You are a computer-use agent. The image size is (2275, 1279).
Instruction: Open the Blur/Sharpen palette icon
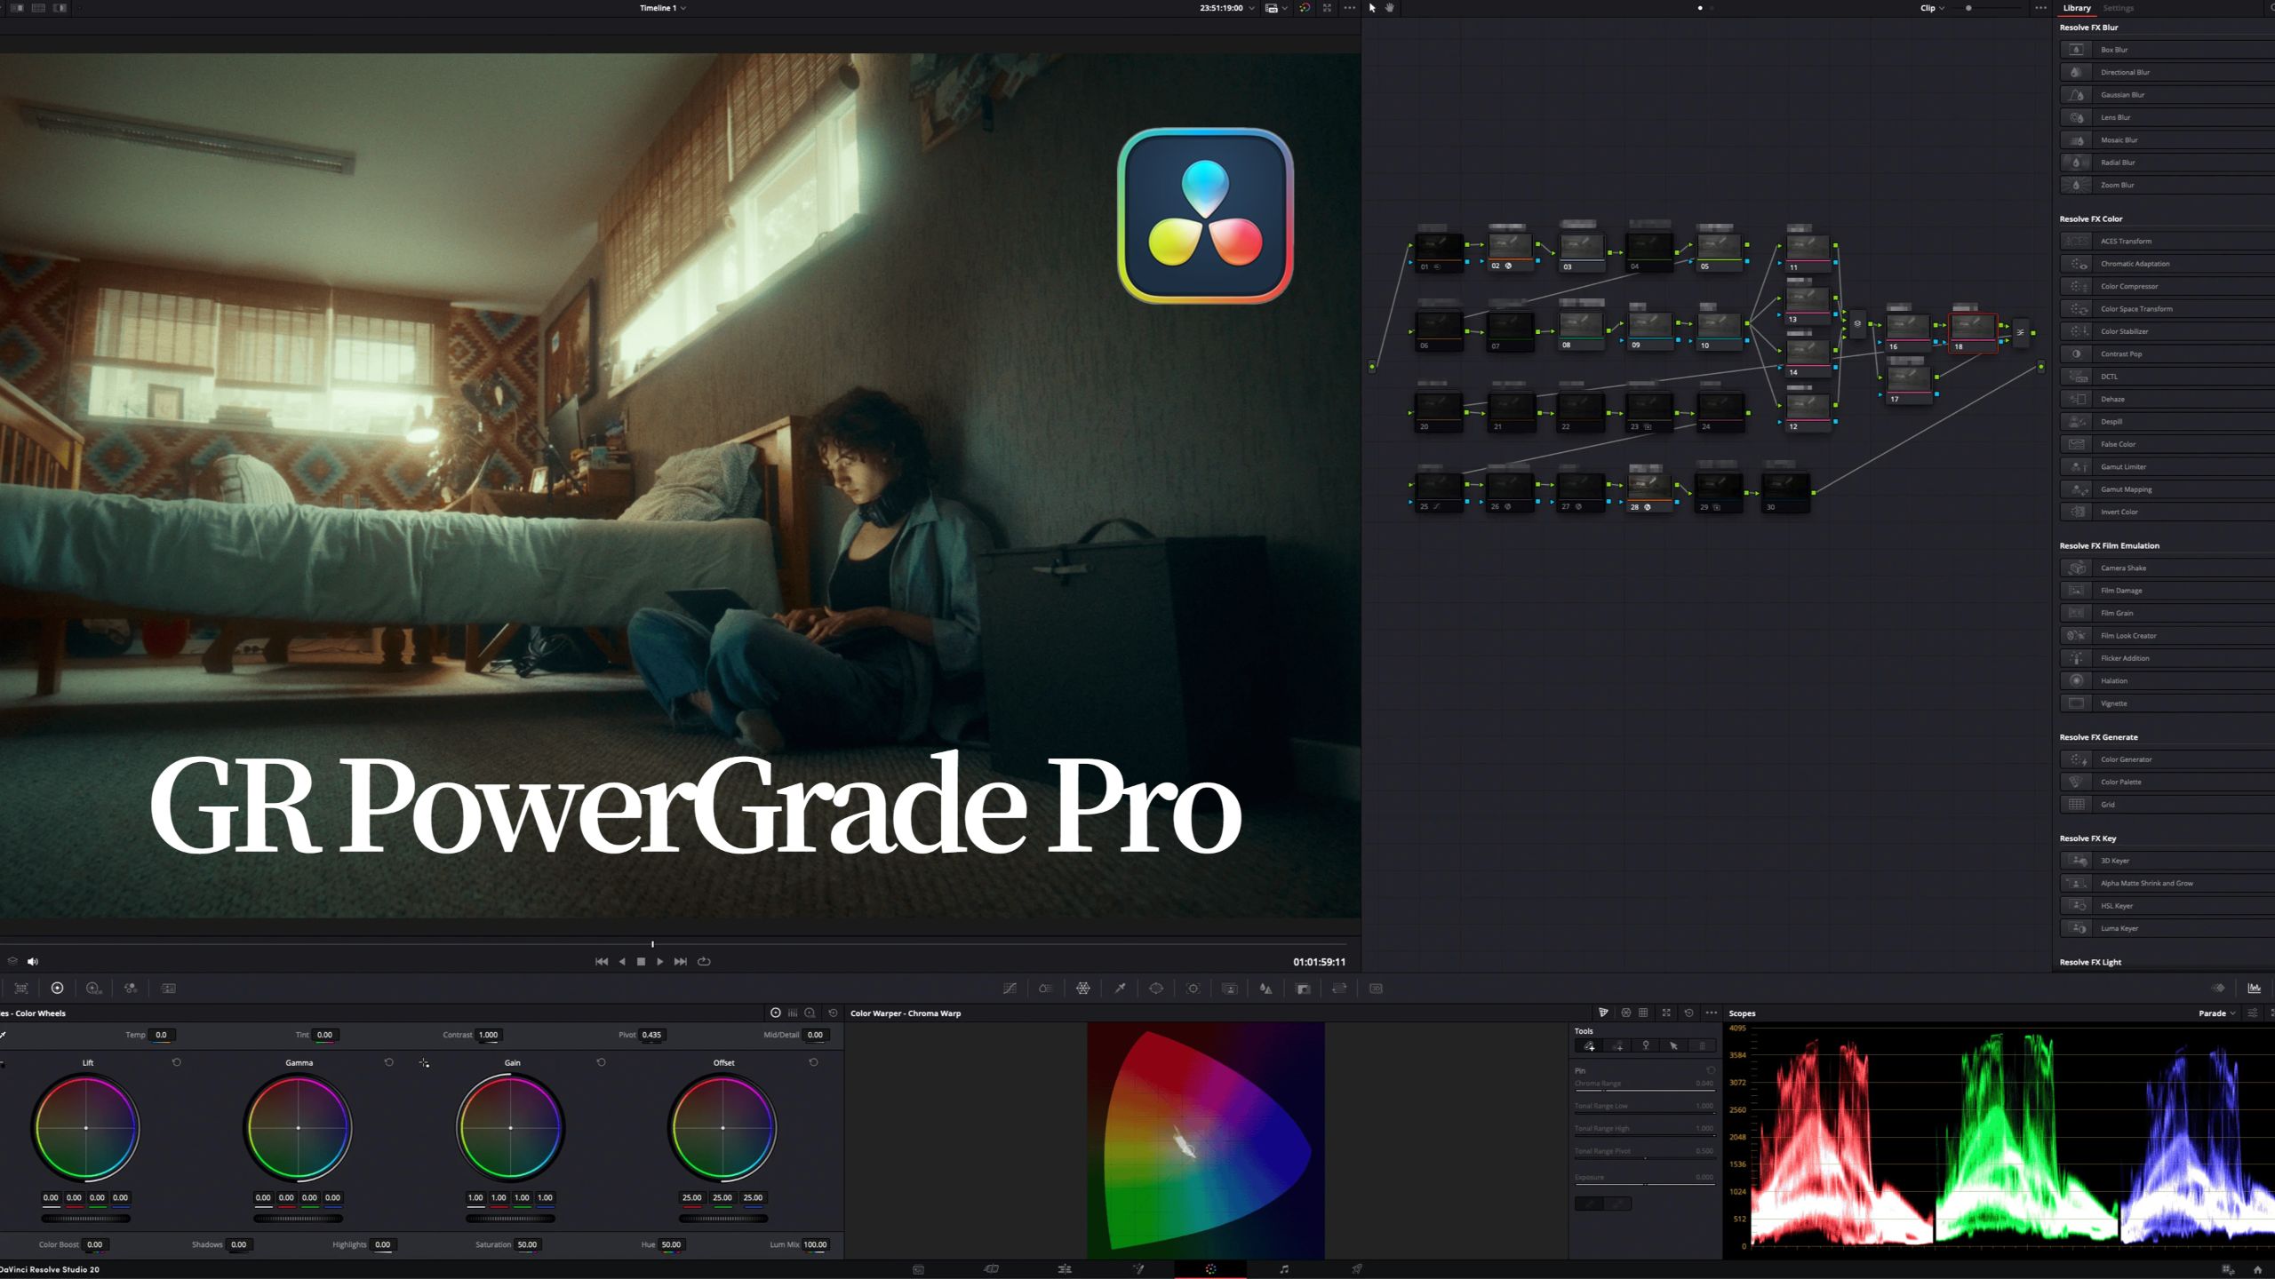coord(1265,988)
